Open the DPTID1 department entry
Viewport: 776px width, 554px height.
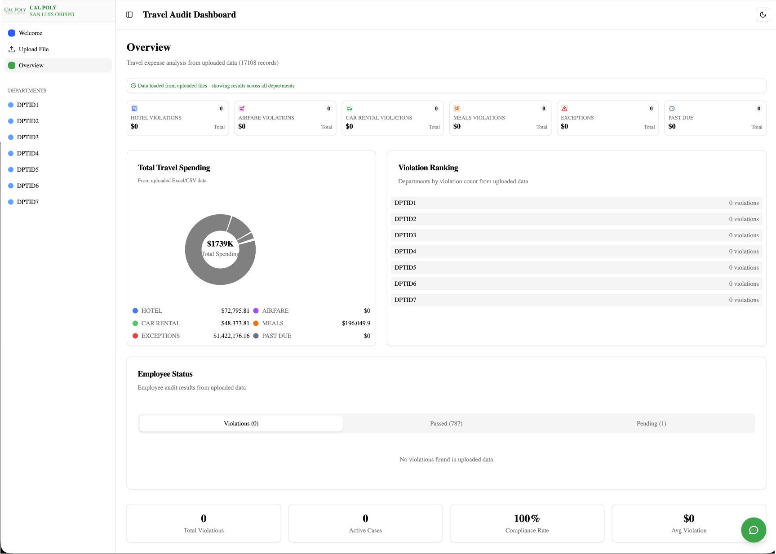[x=27, y=105]
